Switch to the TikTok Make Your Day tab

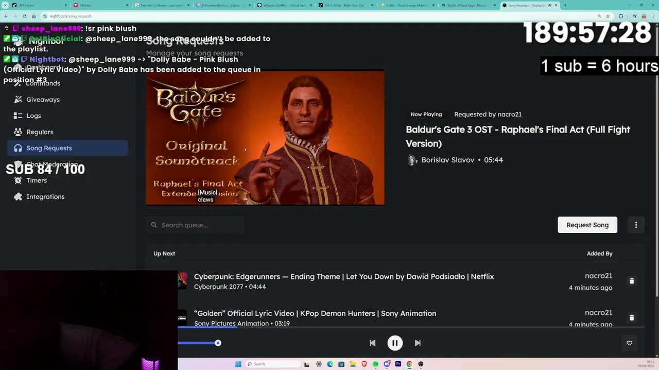pos(344,5)
